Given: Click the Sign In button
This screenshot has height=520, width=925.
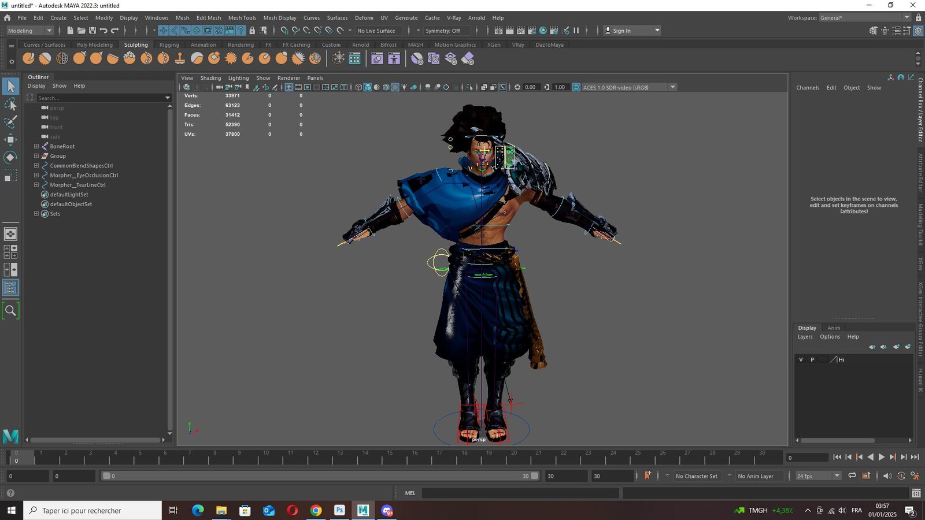Looking at the screenshot, I should pos(632,31).
